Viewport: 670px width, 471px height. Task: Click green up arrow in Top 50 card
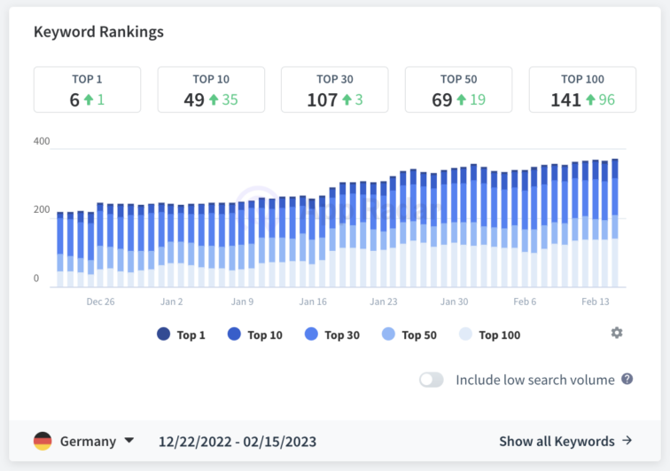[x=461, y=100]
